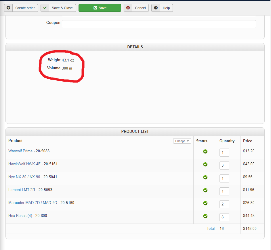This screenshot has height=250, width=271.
Task: Click the Weight label
Action: point(54,60)
